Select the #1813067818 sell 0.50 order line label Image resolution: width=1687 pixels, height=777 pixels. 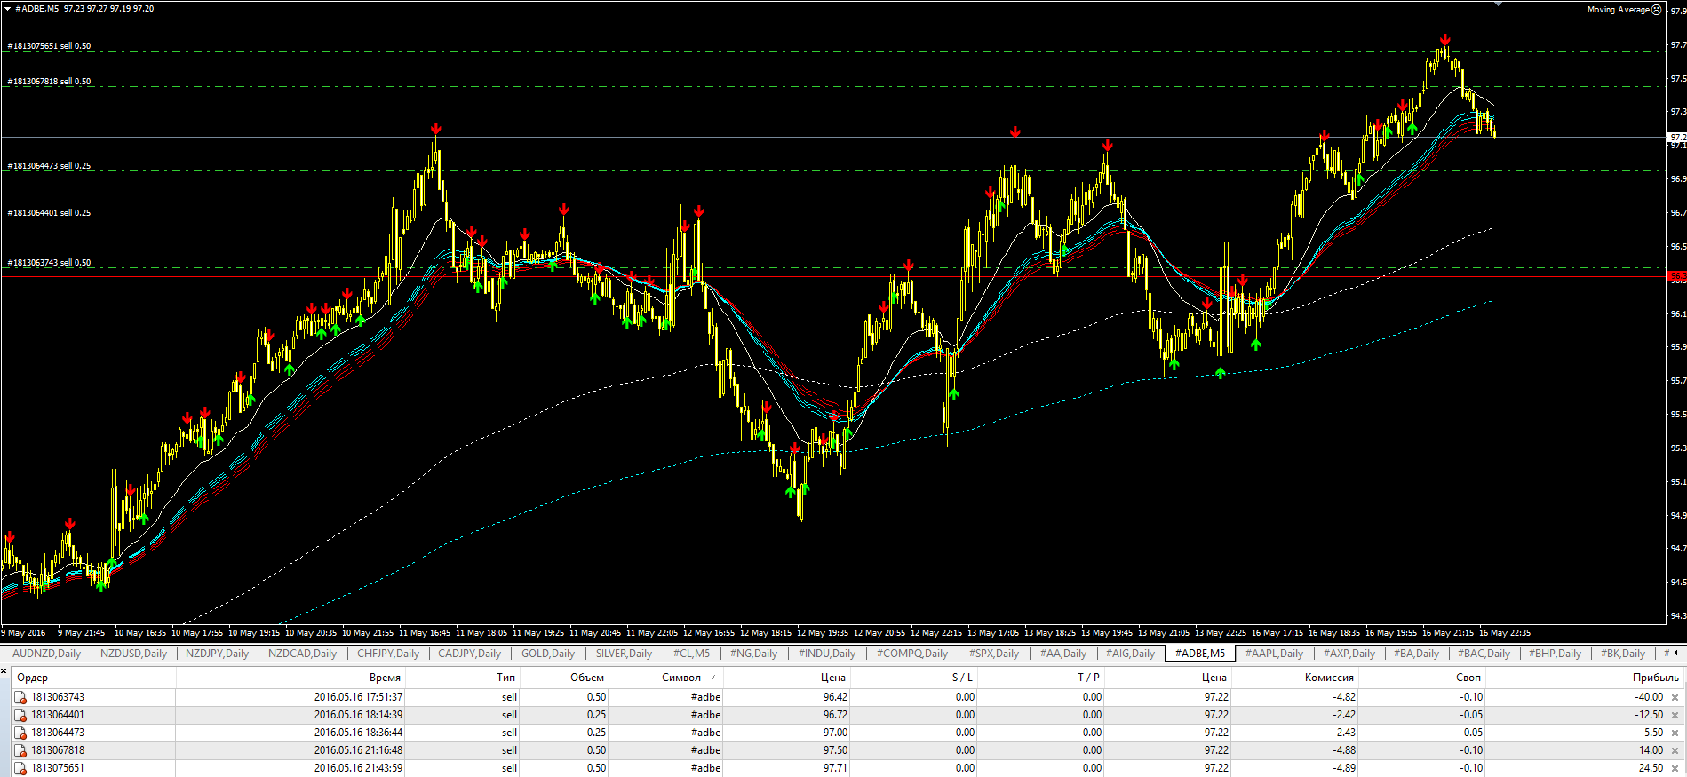tap(49, 82)
